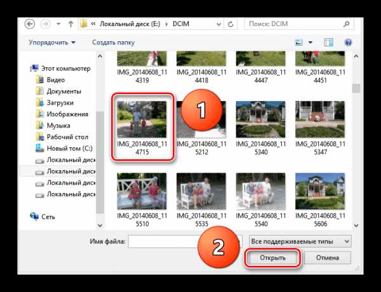Select photo IMG_20140608_115340
The image size is (381, 292).
[x=261, y=128]
